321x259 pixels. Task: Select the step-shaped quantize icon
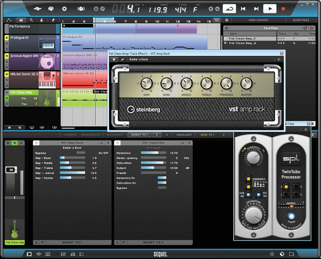pos(31,20)
